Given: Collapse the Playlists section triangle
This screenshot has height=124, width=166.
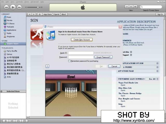Looking at the screenshot, I should click(x=2, y=48).
